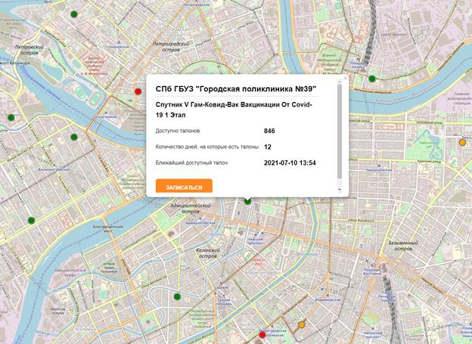The height and width of the screenshot is (344, 472).
Task: Select green marker above Василеостровская station label
Action: (x=74, y=138)
